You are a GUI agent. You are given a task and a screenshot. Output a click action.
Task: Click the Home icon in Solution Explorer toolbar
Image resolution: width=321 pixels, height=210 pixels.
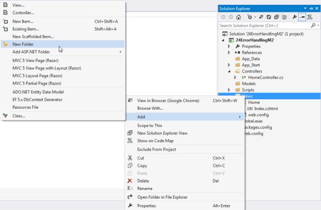click(239, 17)
